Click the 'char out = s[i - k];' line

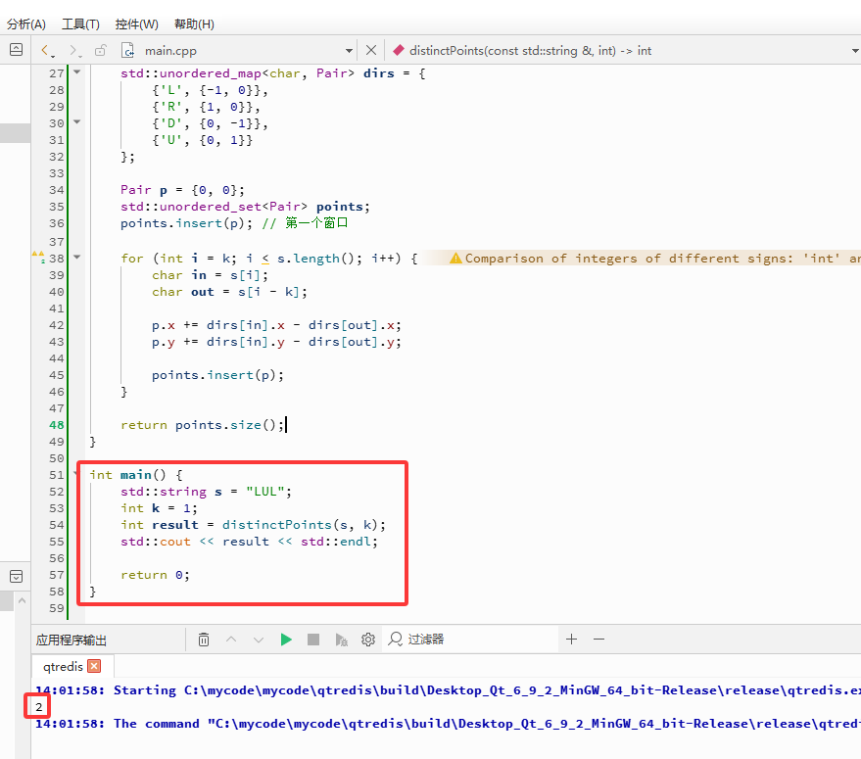click(229, 292)
